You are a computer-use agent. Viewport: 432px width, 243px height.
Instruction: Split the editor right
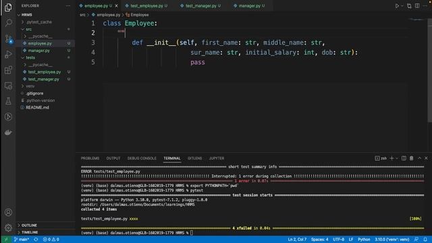click(x=417, y=6)
